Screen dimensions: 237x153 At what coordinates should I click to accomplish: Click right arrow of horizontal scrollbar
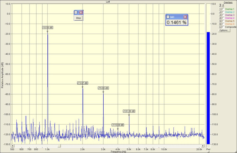click(203, 146)
